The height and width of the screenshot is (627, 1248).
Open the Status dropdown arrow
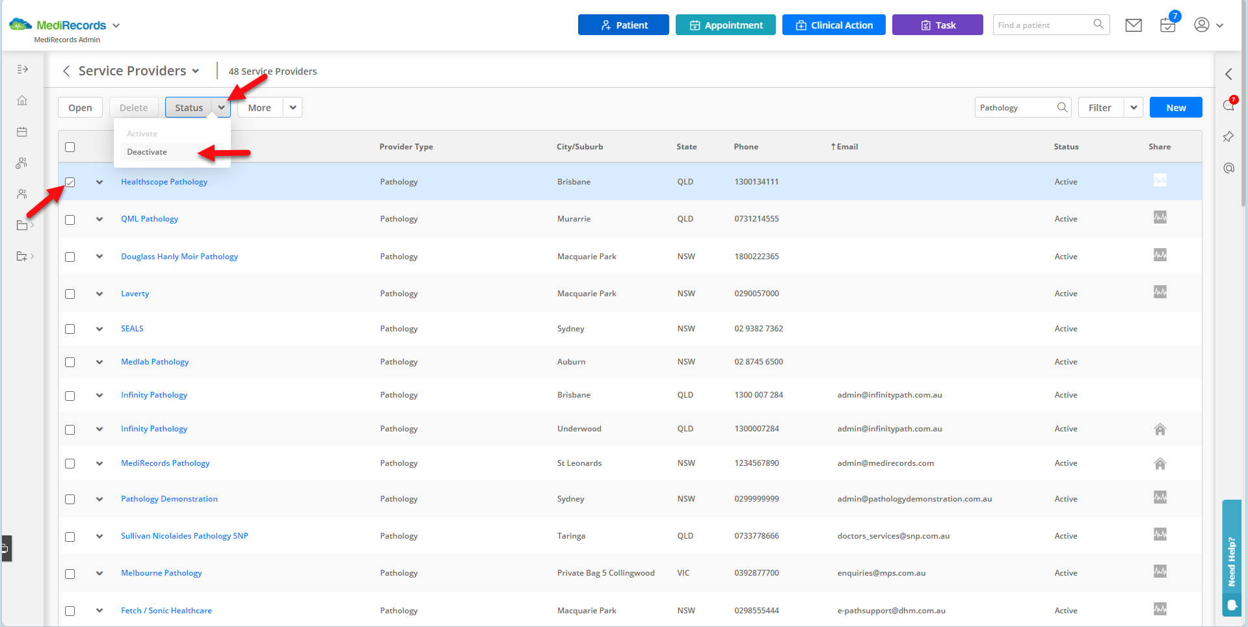pyautogui.click(x=222, y=107)
